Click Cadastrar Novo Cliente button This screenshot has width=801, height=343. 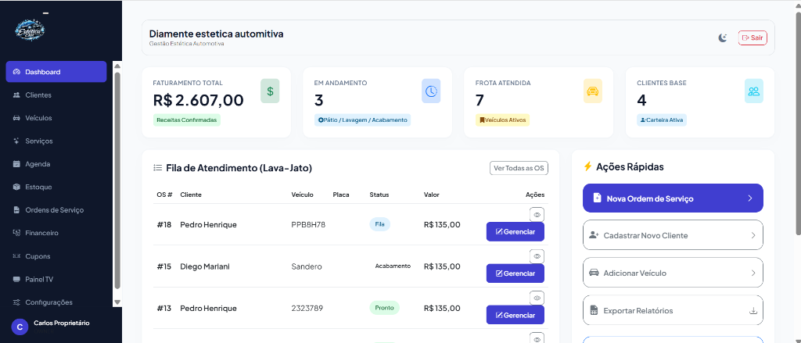673,235
